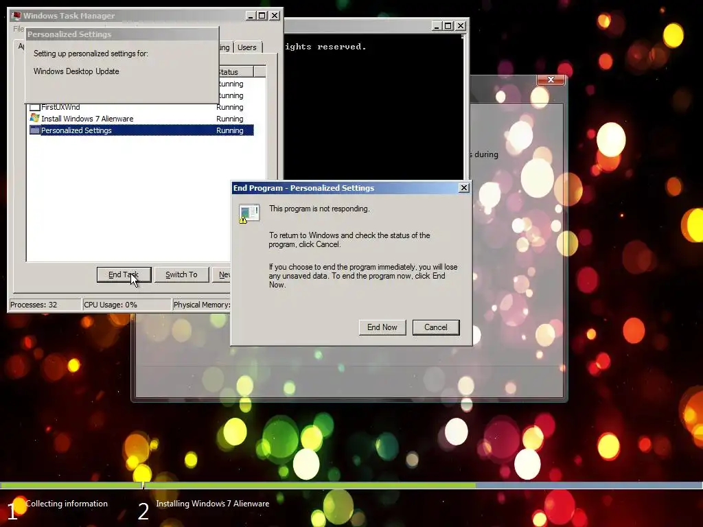Close the Windows setup wizard window
703x527 pixels.
(551, 80)
